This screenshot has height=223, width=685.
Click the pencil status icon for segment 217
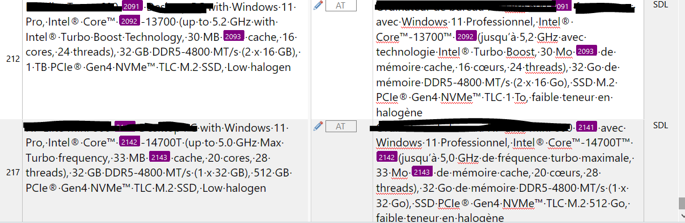tap(318, 126)
